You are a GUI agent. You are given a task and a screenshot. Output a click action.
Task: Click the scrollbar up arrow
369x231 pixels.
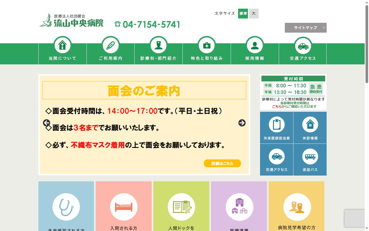[367, 2]
